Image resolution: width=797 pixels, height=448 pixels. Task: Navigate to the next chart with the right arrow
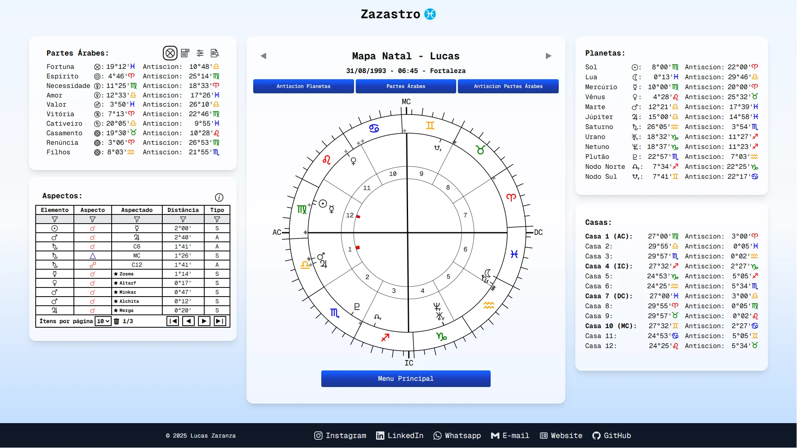point(548,56)
